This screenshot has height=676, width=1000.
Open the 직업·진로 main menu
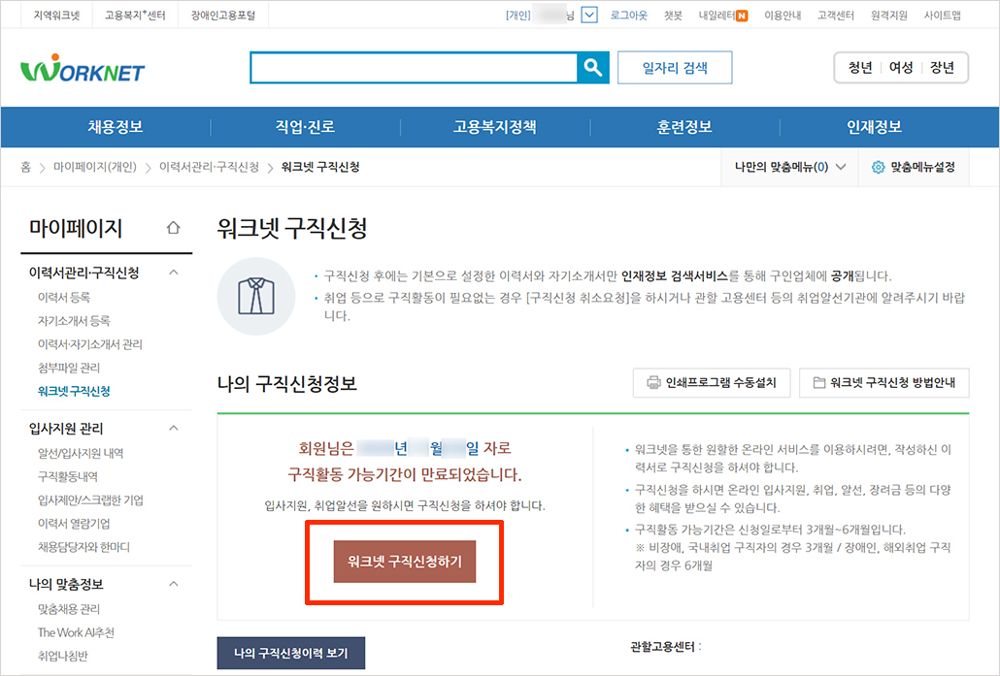click(305, 127)
